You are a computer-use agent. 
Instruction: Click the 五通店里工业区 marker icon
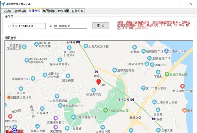pos(154,102)
